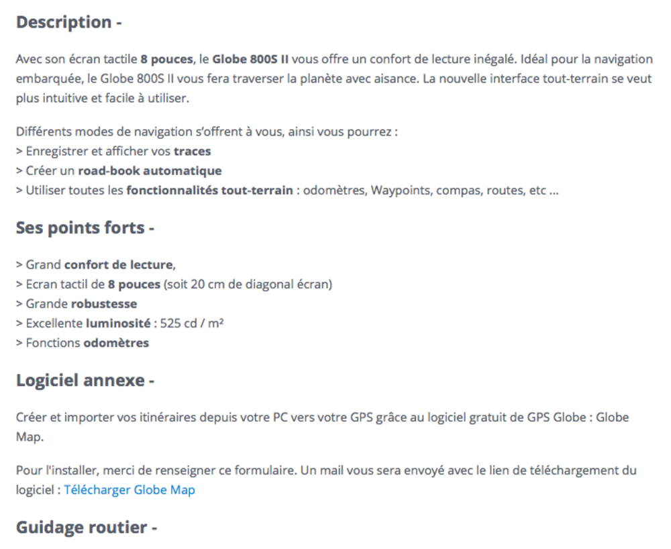
Task: Open the Télécharger Globe Map link
Action: coord(130,490)
